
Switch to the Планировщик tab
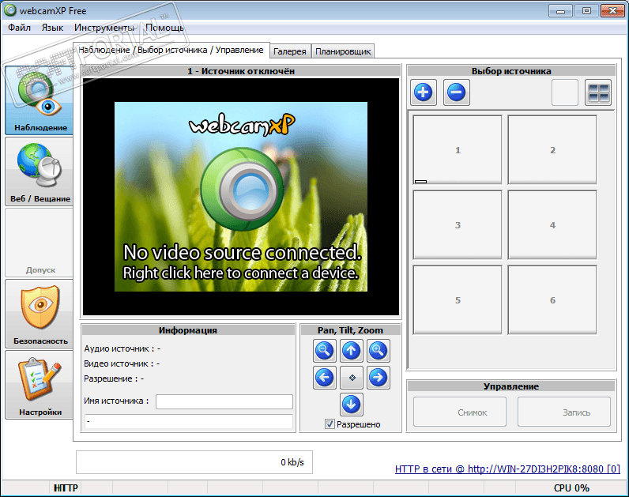[343, 51]
